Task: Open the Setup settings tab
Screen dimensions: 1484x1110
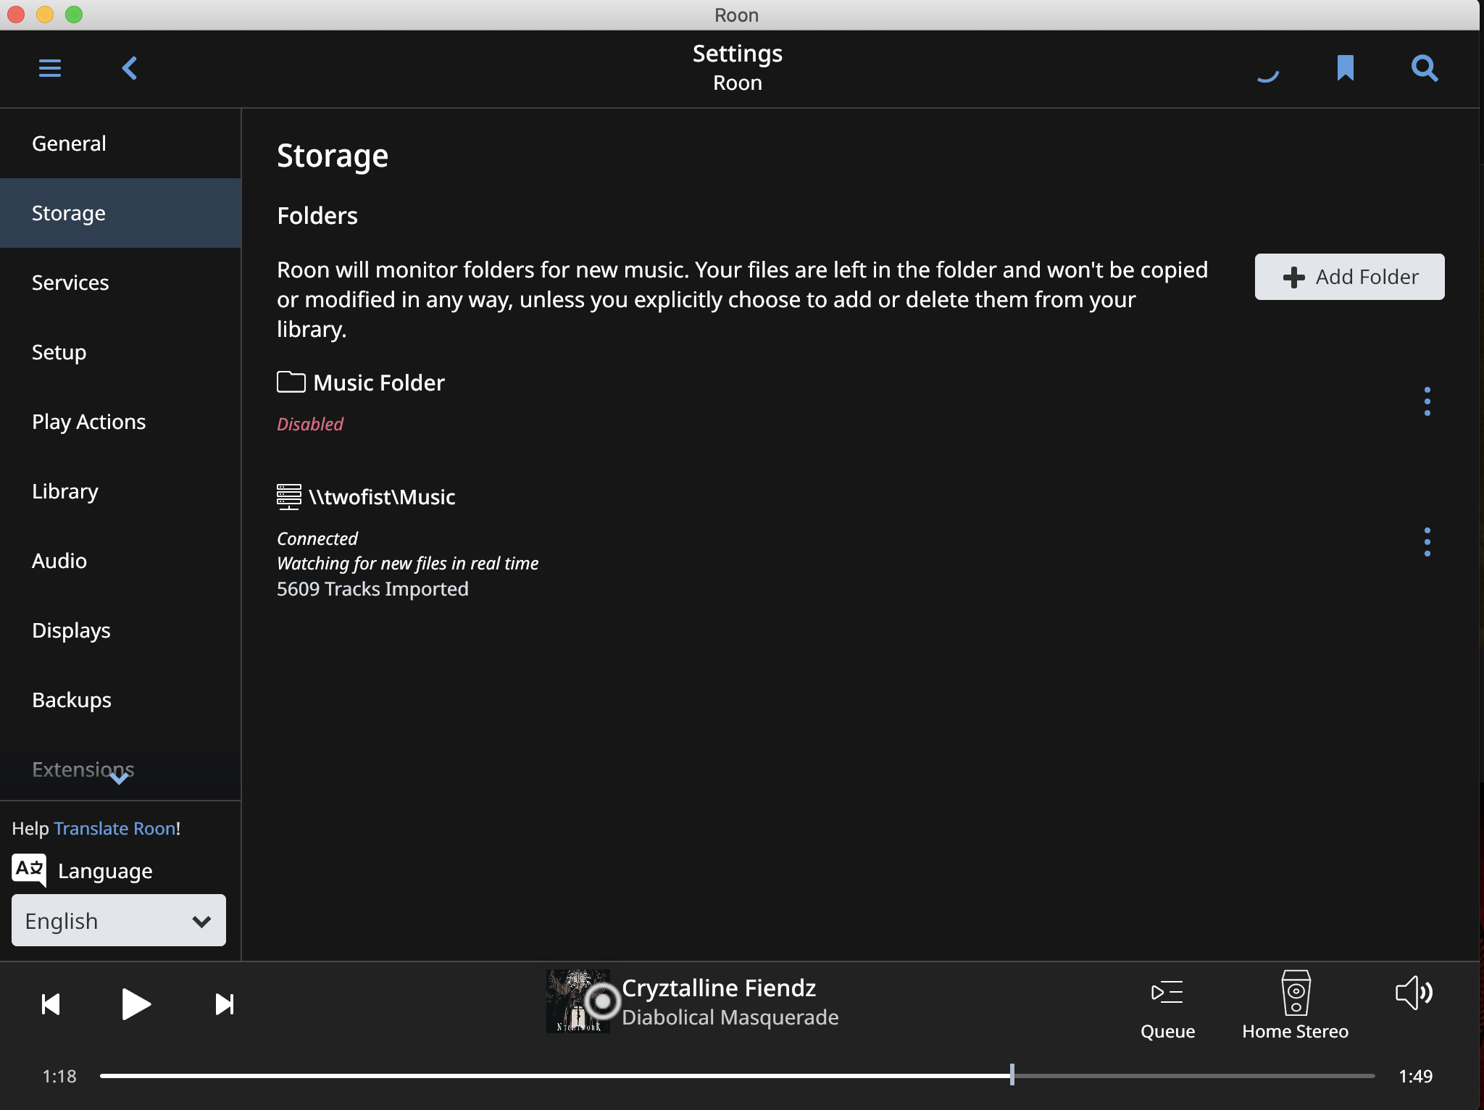Action: (120, 352)
